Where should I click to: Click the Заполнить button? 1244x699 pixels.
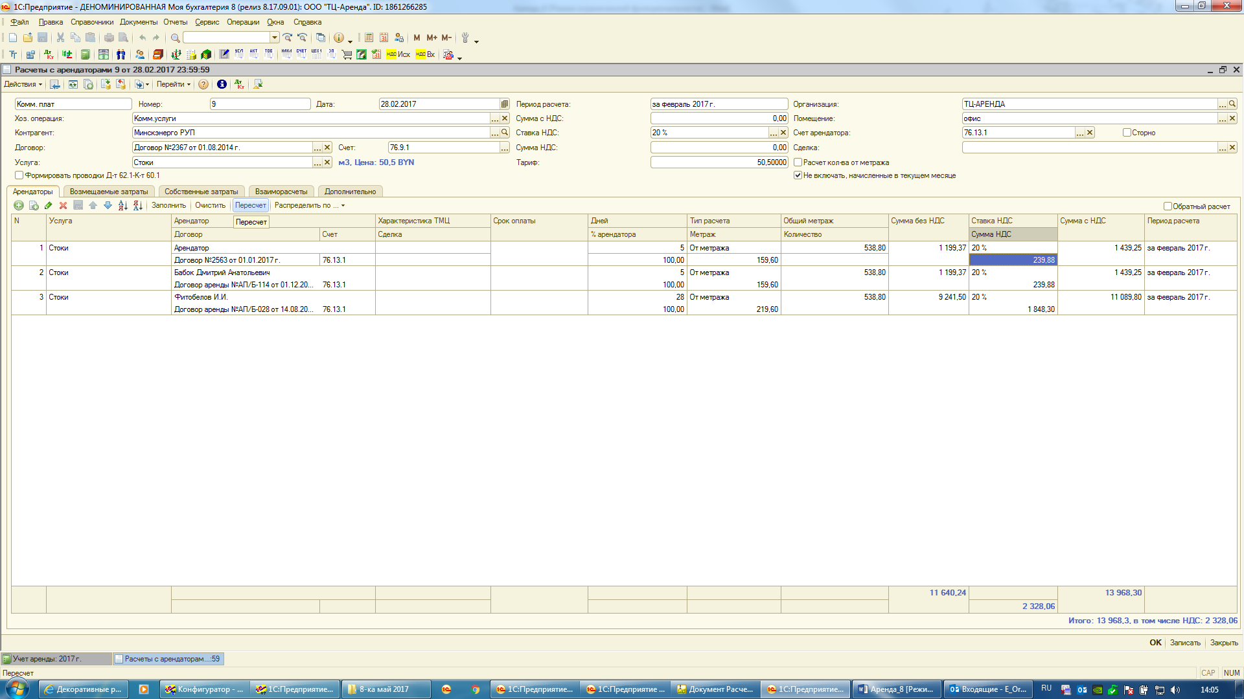(x=168, y=206)
